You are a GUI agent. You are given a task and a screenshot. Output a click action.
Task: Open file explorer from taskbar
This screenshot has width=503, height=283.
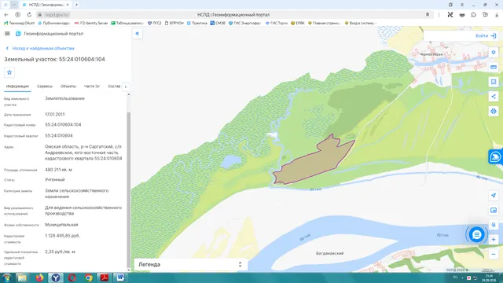click(22, 277)
